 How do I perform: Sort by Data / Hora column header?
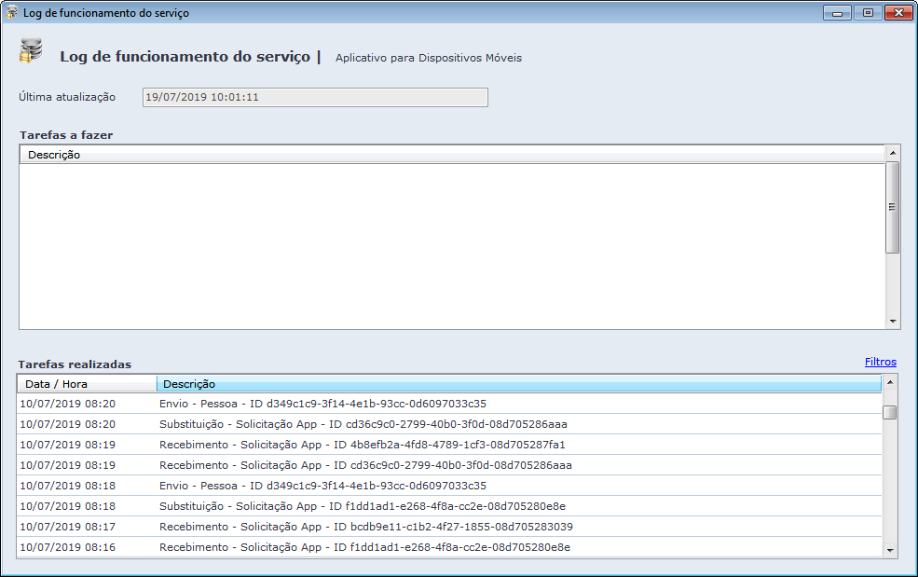pos(87,384)
